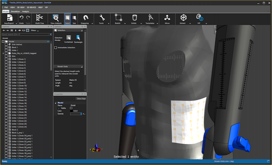Click the highlighted blue Explorer toolbar icon

tap(28, 30)
